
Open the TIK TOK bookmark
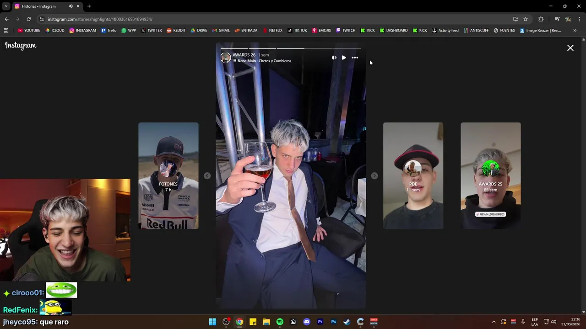click(298, 30)
